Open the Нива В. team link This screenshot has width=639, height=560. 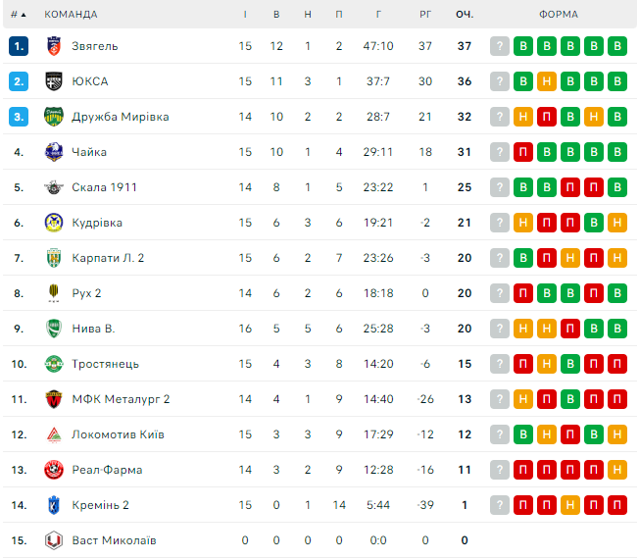[93, 329]
